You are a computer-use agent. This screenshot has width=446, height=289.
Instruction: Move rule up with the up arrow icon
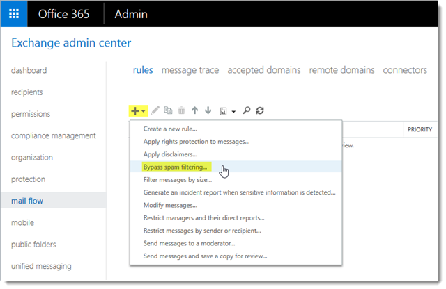point(195,110)
